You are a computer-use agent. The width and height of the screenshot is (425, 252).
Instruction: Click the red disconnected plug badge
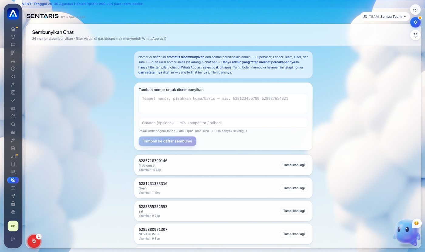[x=34, y=241]
